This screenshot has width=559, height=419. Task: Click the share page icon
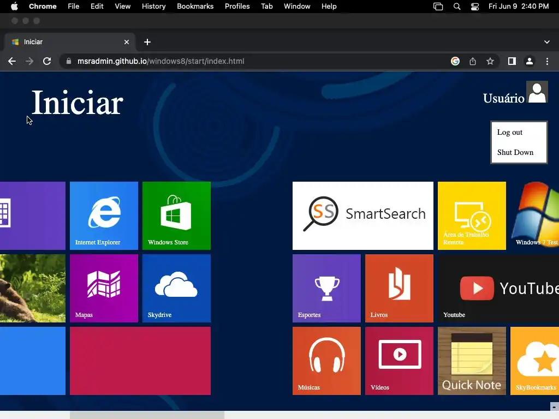coord(473,61)
